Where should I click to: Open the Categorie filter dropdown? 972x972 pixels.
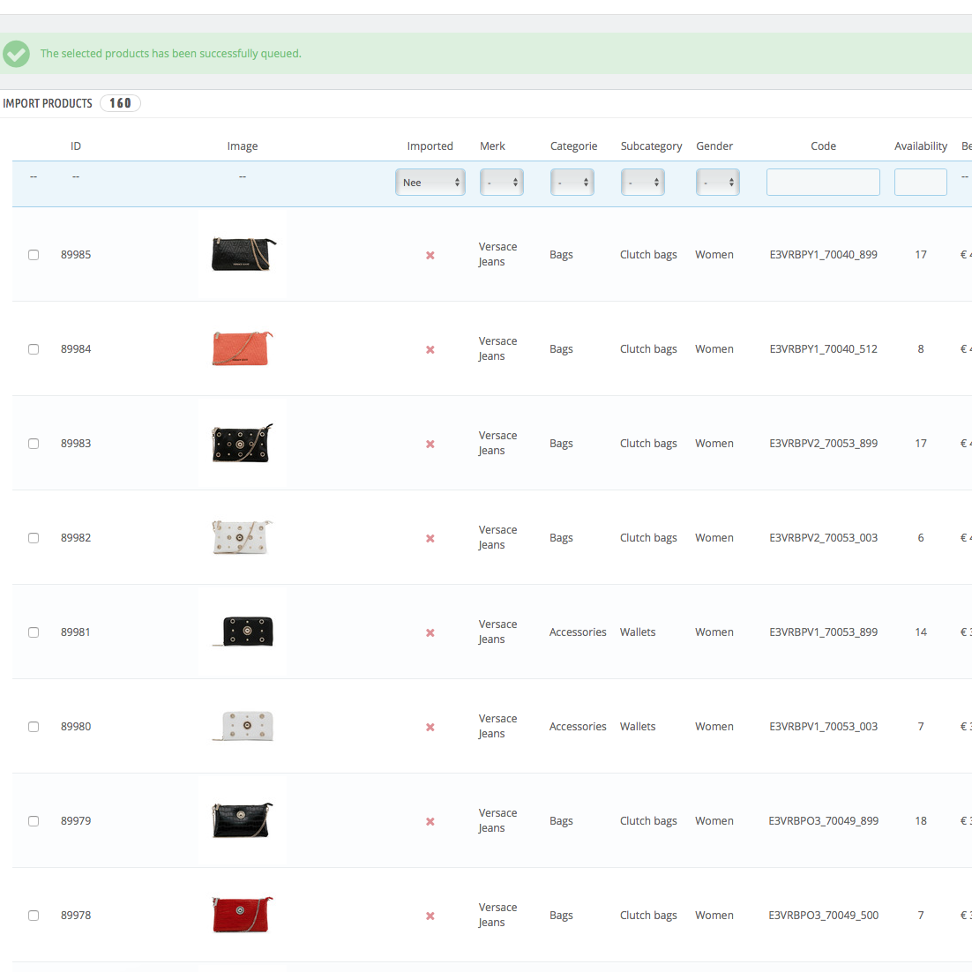click(x=572, y=183)
